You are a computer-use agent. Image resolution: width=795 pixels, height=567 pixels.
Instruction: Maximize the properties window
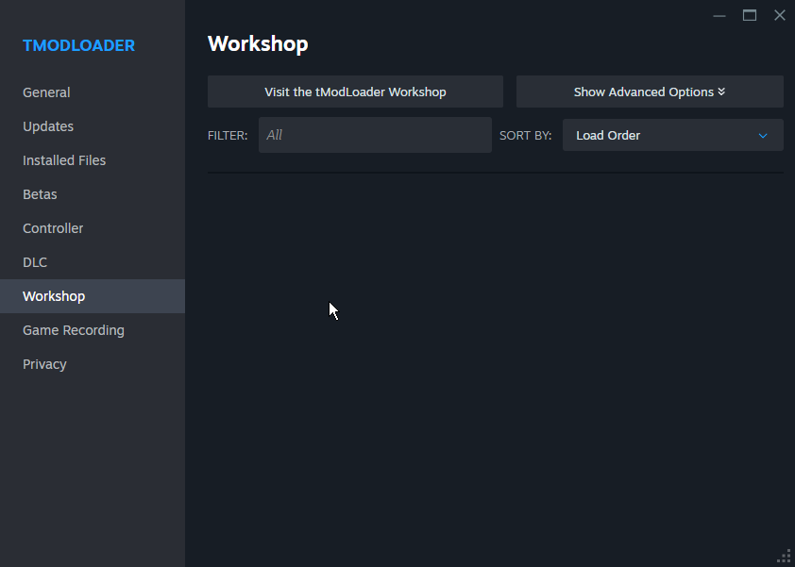point(750,15)
